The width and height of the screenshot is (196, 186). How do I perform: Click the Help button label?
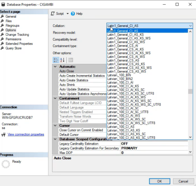pyautogui.click(x=79, y=14)
